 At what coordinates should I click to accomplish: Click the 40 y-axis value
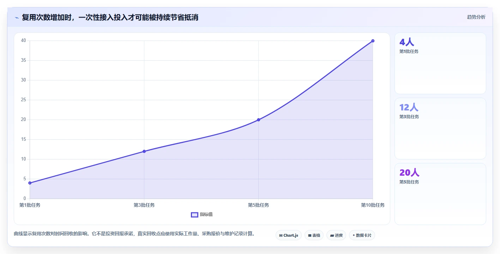23,41
